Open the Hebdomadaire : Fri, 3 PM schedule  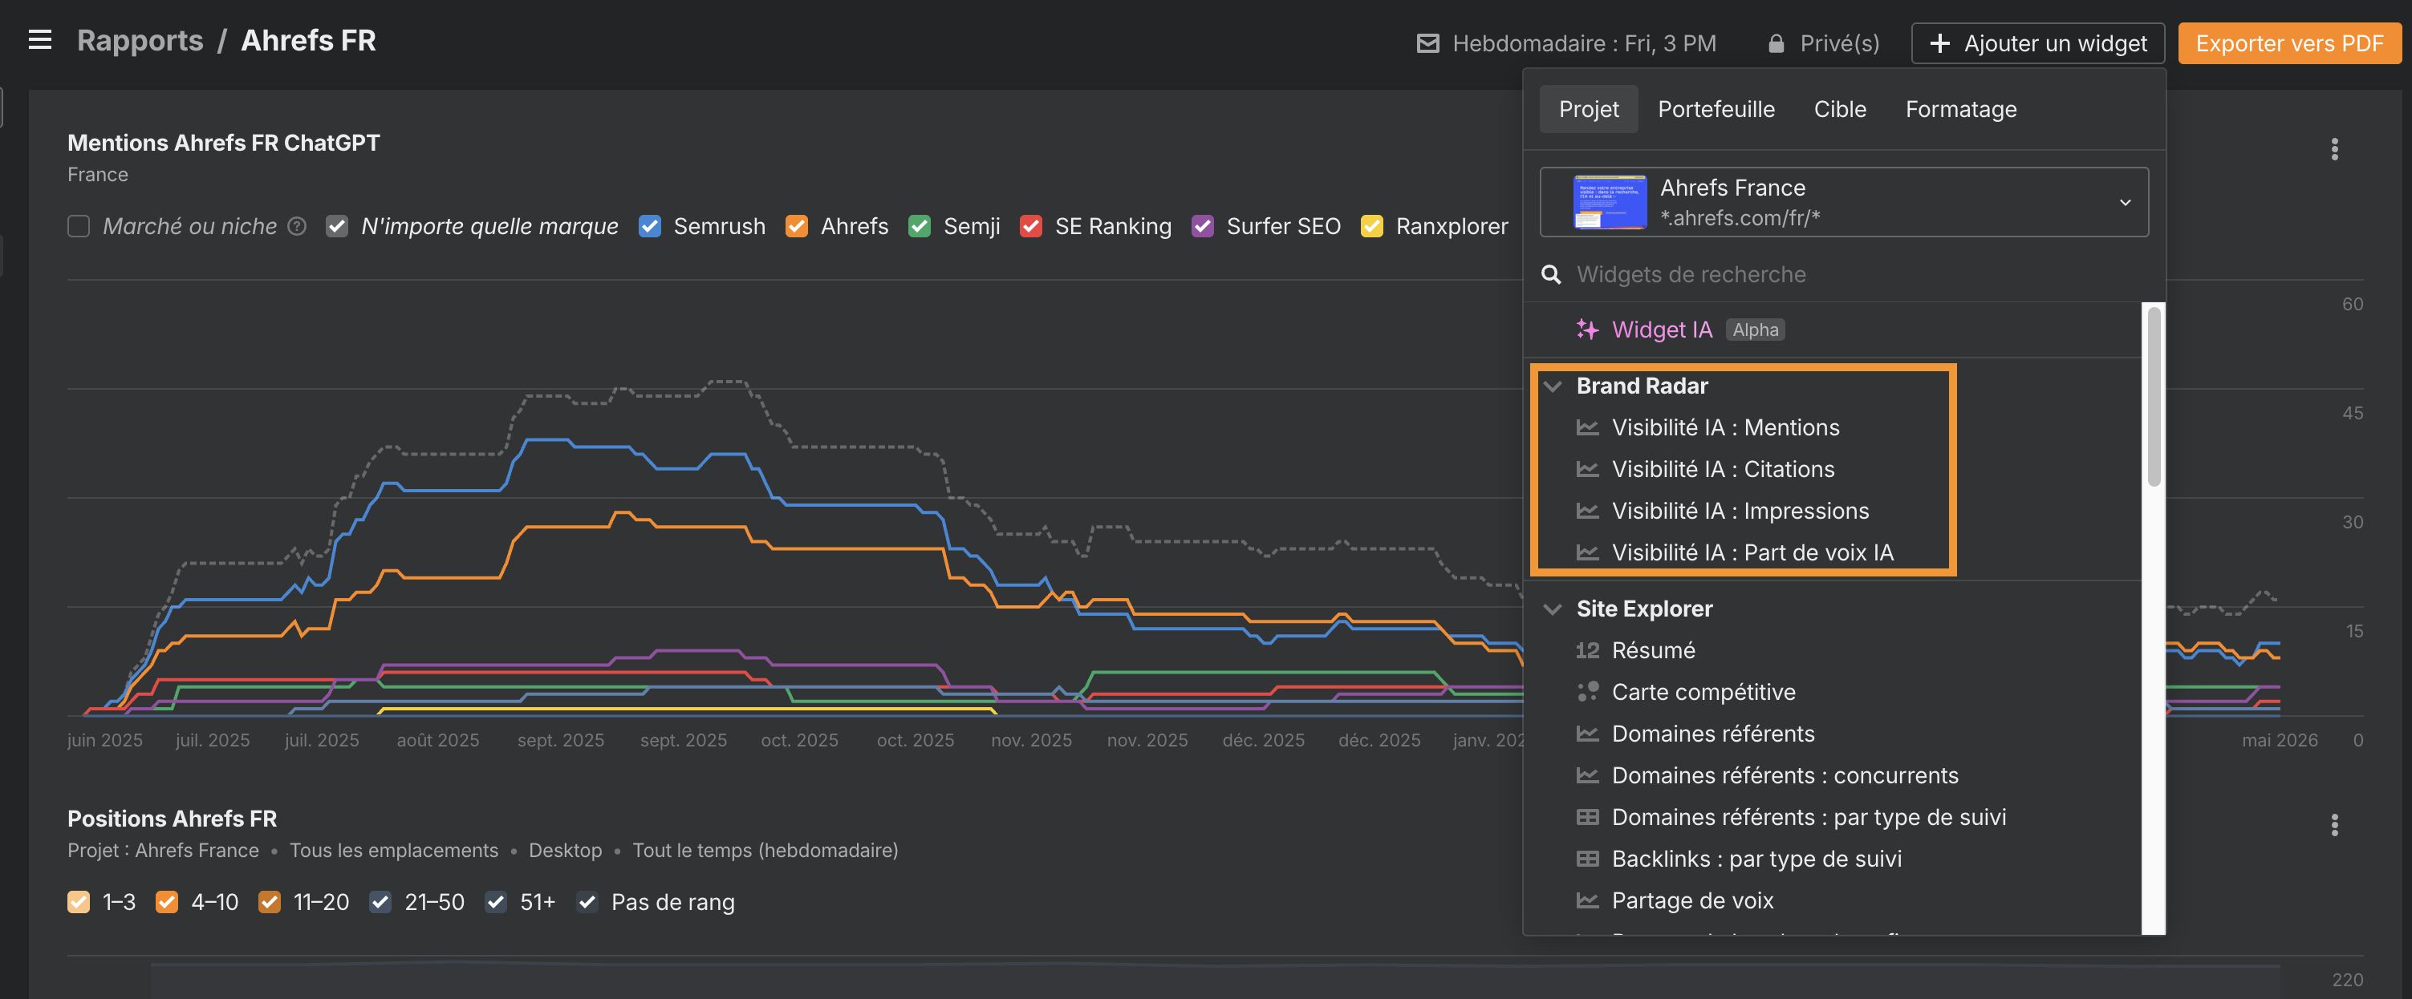pyautogui.click(x=1565, y=43)
